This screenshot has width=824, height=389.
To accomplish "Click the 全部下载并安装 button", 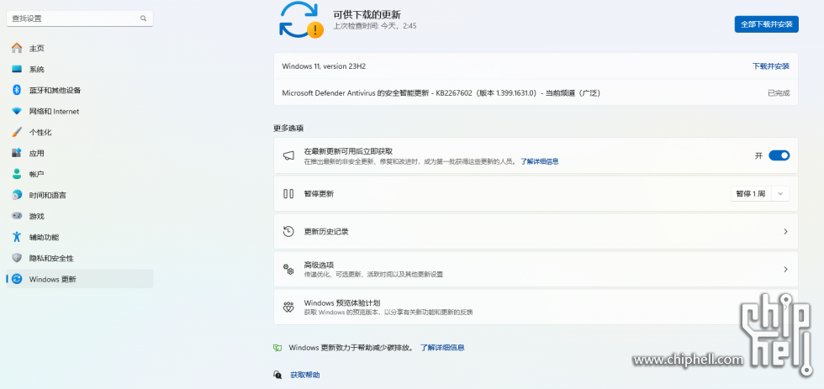I will [766, 24].
